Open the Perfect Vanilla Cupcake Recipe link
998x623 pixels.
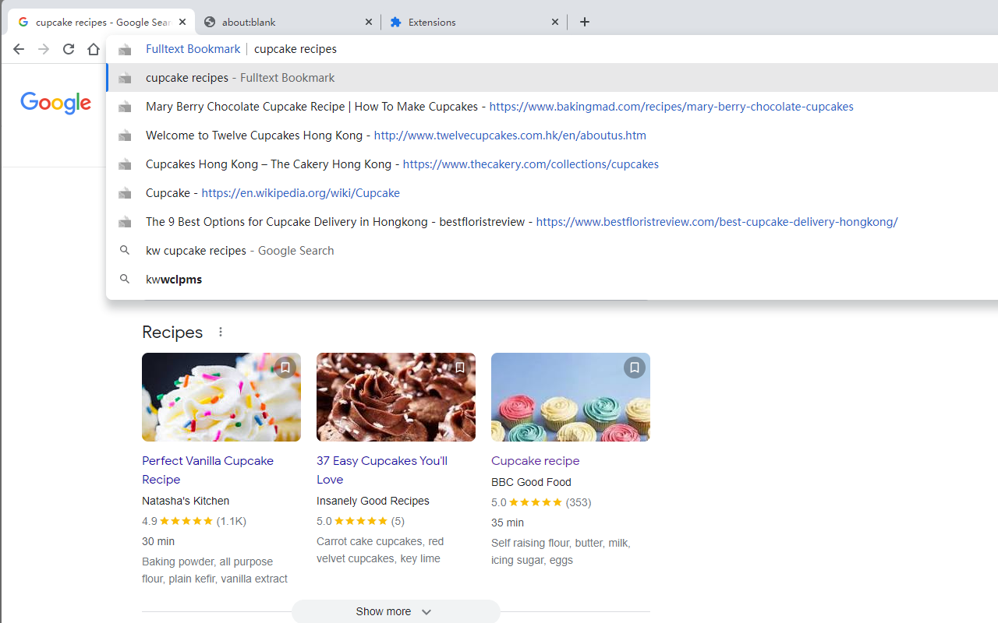point(207,470)
